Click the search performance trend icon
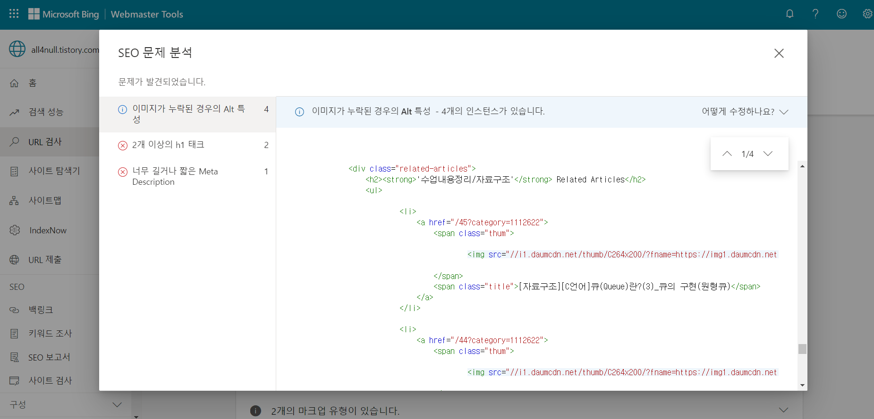This screenshot has height=419, width=874. [15, 112]
